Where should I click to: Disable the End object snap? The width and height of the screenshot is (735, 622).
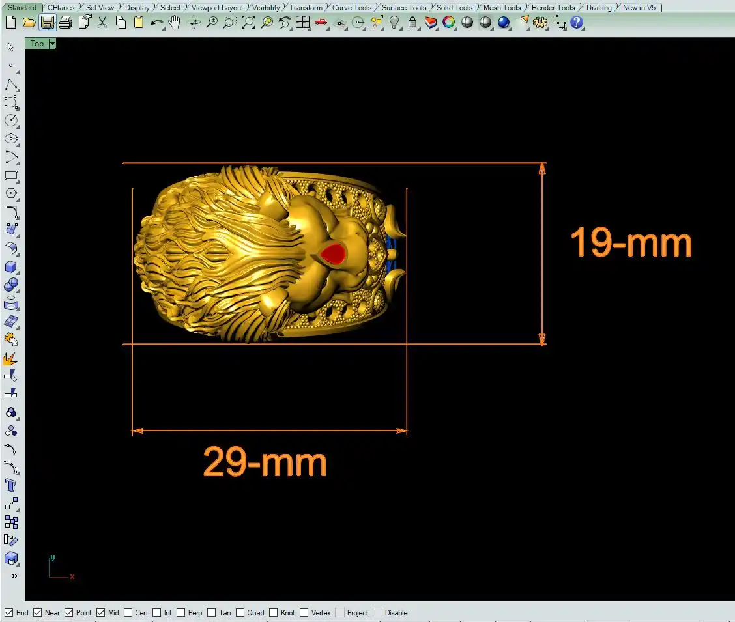(x=9, y=613)
